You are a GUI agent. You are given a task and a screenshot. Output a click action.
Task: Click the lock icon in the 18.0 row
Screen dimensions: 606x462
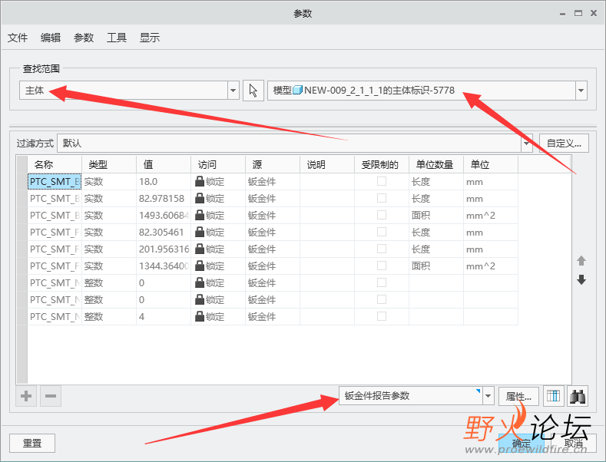click(200, 182)
